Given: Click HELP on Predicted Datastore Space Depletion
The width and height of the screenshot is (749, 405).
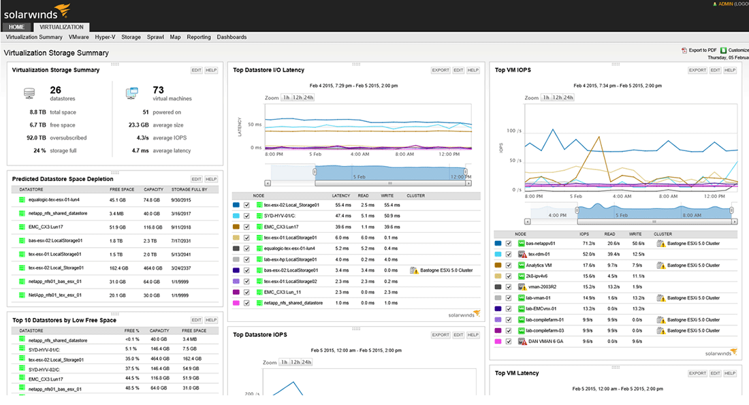Looking at the screenshot, I should pos(211,179).
